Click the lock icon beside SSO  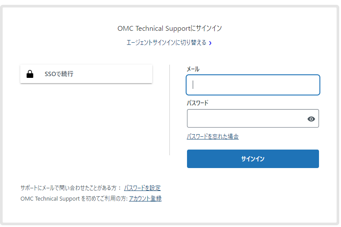(x=30, y=74)
